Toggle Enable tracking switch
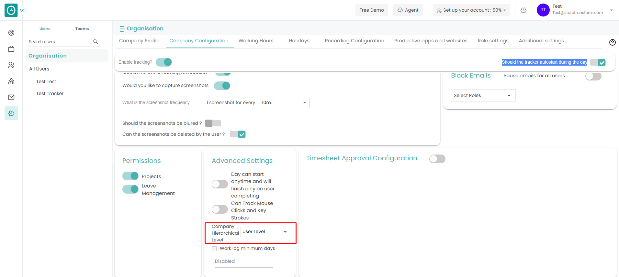Screen dimensions: 619x277 click(164, 62)
